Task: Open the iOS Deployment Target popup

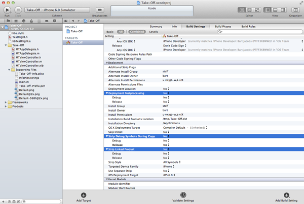Action: pyautogui.click(x=169, y=175)
